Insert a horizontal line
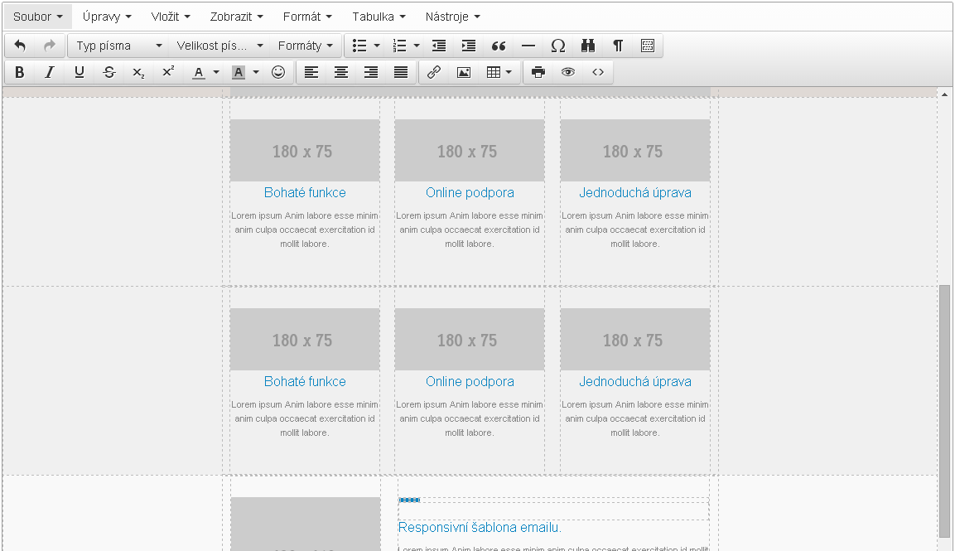The image size is (955, 551). click(528, 46)
